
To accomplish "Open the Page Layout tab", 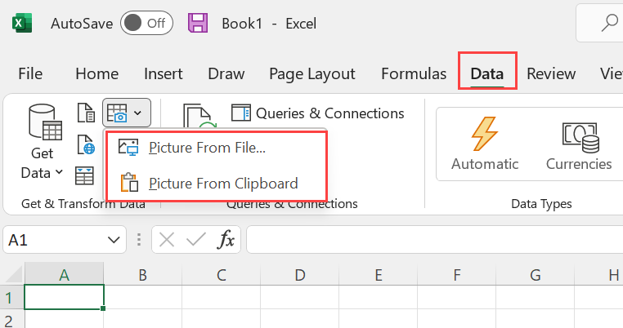I will click(312, 73).
